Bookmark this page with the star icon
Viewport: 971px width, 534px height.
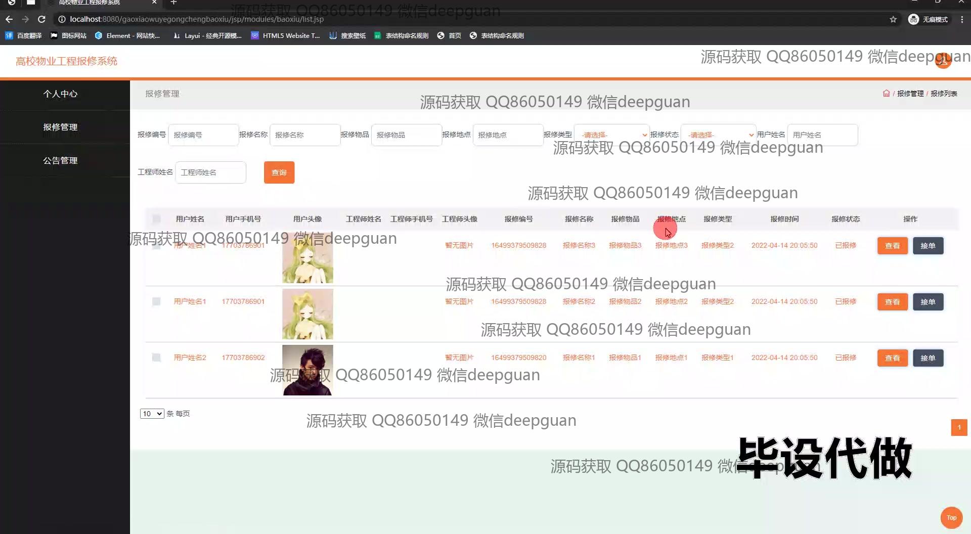(x=893, y=19)
